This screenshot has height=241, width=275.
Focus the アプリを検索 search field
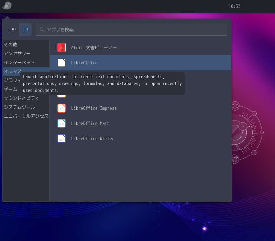134,30
